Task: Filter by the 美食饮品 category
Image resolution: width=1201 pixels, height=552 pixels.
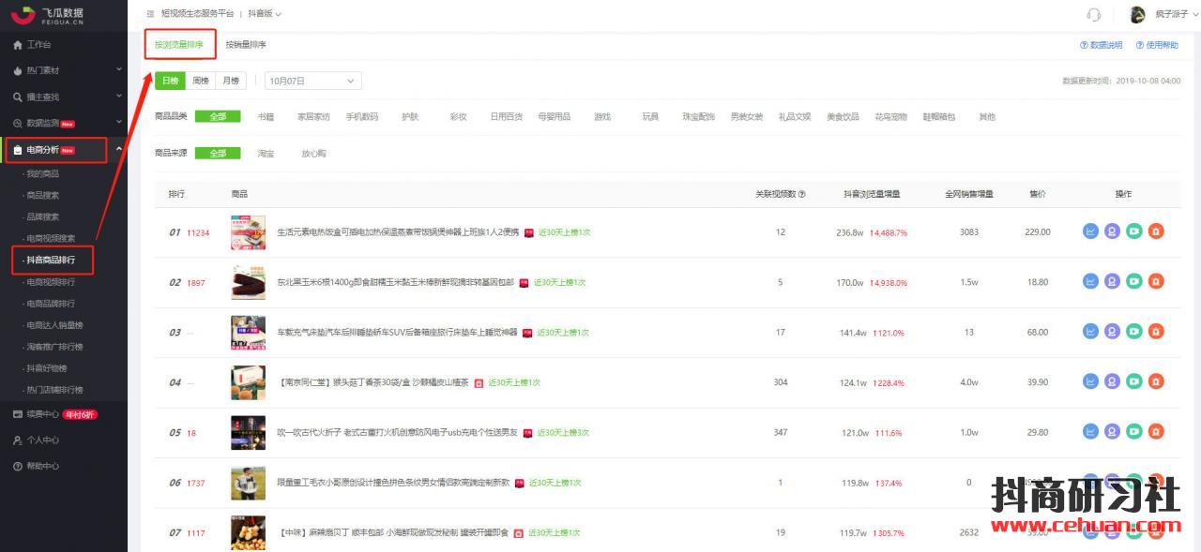Action: (842, 117)
